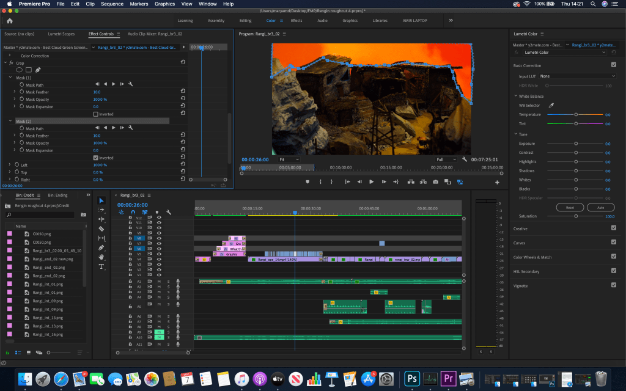Viewport: 626px width, 391px height.
Task: Collapse the Mask (2) section
Action: tap(10, 122)
